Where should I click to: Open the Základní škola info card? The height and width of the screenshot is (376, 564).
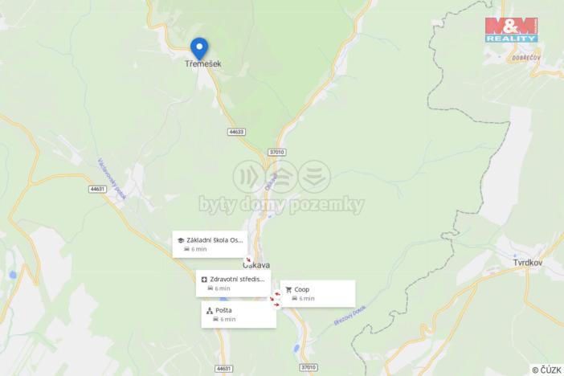point(210,244)
